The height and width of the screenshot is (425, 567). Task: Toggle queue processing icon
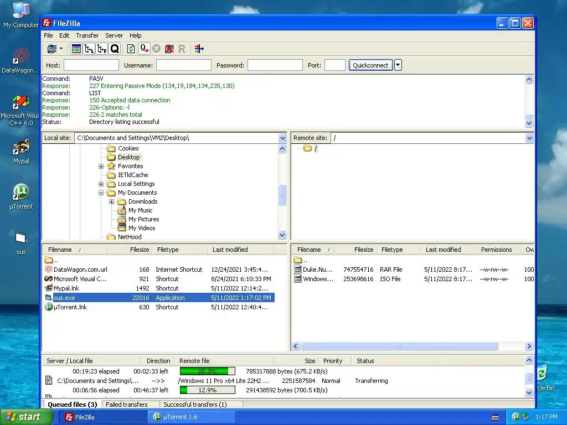coord(144,49)
